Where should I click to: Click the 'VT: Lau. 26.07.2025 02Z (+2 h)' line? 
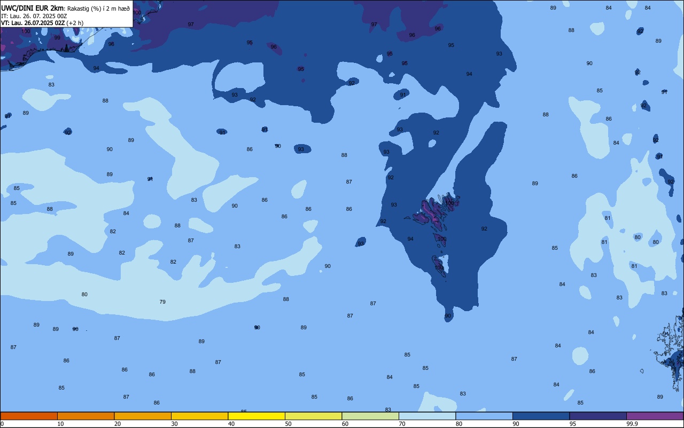(x=42, y=23)
